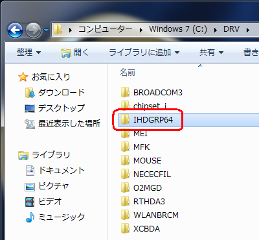Select ライブラリ in navigation pane
The height and width of the screenshot is (240, 259).
pyautogui.click(x=51, y=155)
